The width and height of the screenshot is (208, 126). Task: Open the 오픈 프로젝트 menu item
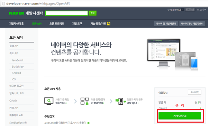coord(57,23)
